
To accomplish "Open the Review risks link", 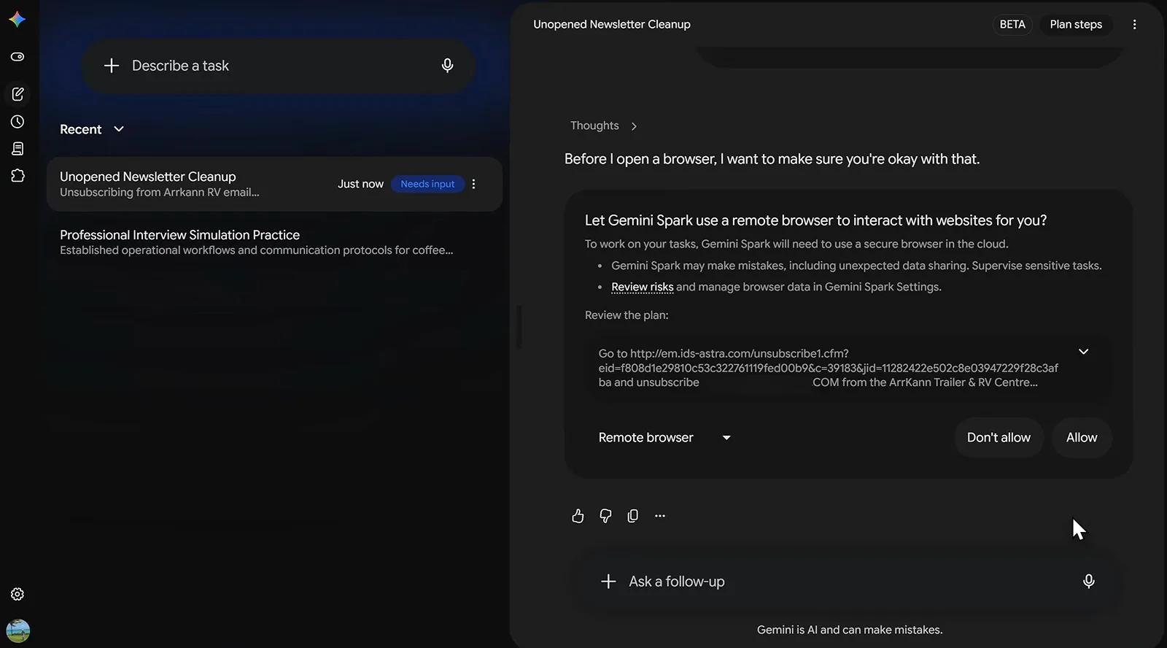I will (x=642, y=287).
